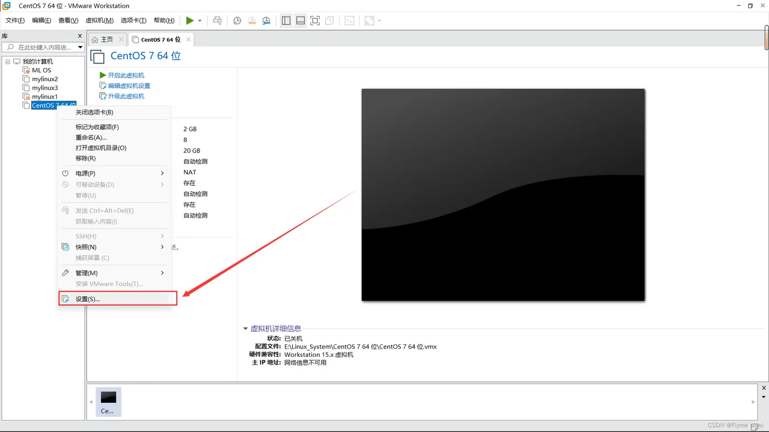Select mylinux1 in the library tree

pos(44,96)
